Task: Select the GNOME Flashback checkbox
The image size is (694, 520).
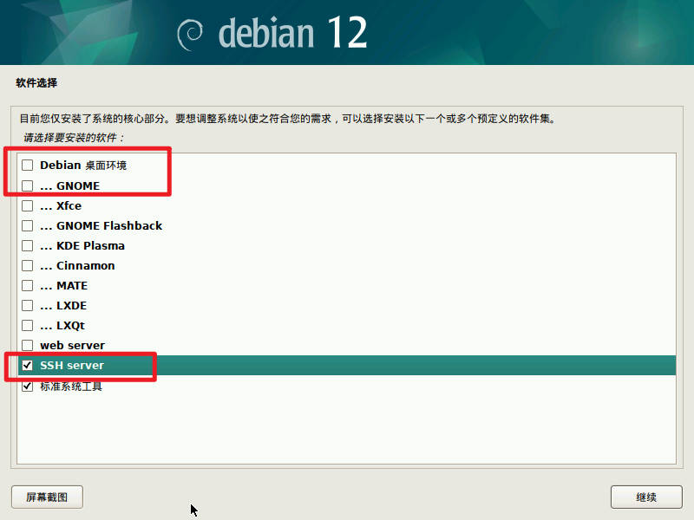Action: pos(28,225)
